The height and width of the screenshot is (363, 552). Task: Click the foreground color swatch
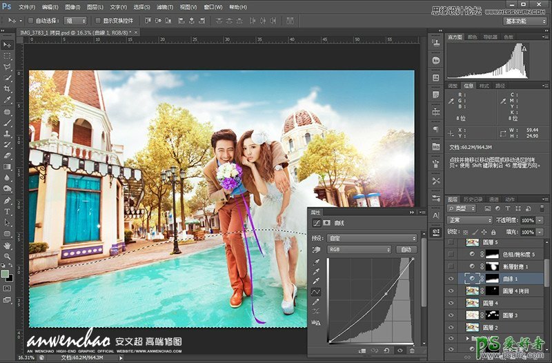tap(6, 274)
